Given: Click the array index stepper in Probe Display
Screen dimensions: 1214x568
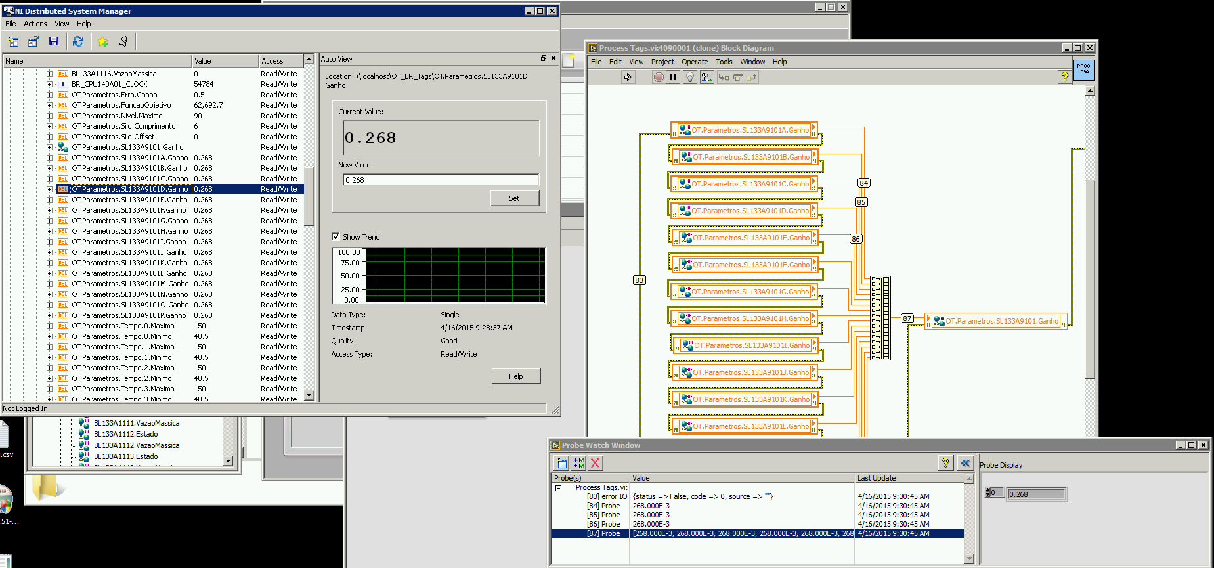Looking at the screenshot, I should coord(988,492).
